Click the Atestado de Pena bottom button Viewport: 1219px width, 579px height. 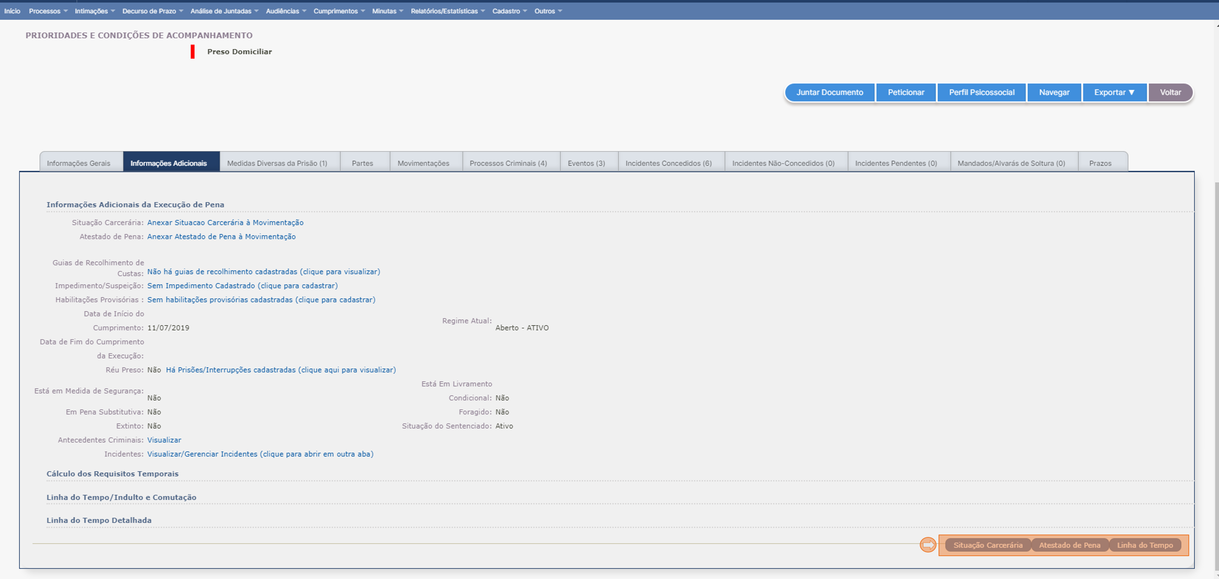[1070, 545]
